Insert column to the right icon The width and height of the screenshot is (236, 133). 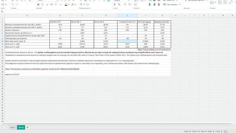(x=154, y=5)
